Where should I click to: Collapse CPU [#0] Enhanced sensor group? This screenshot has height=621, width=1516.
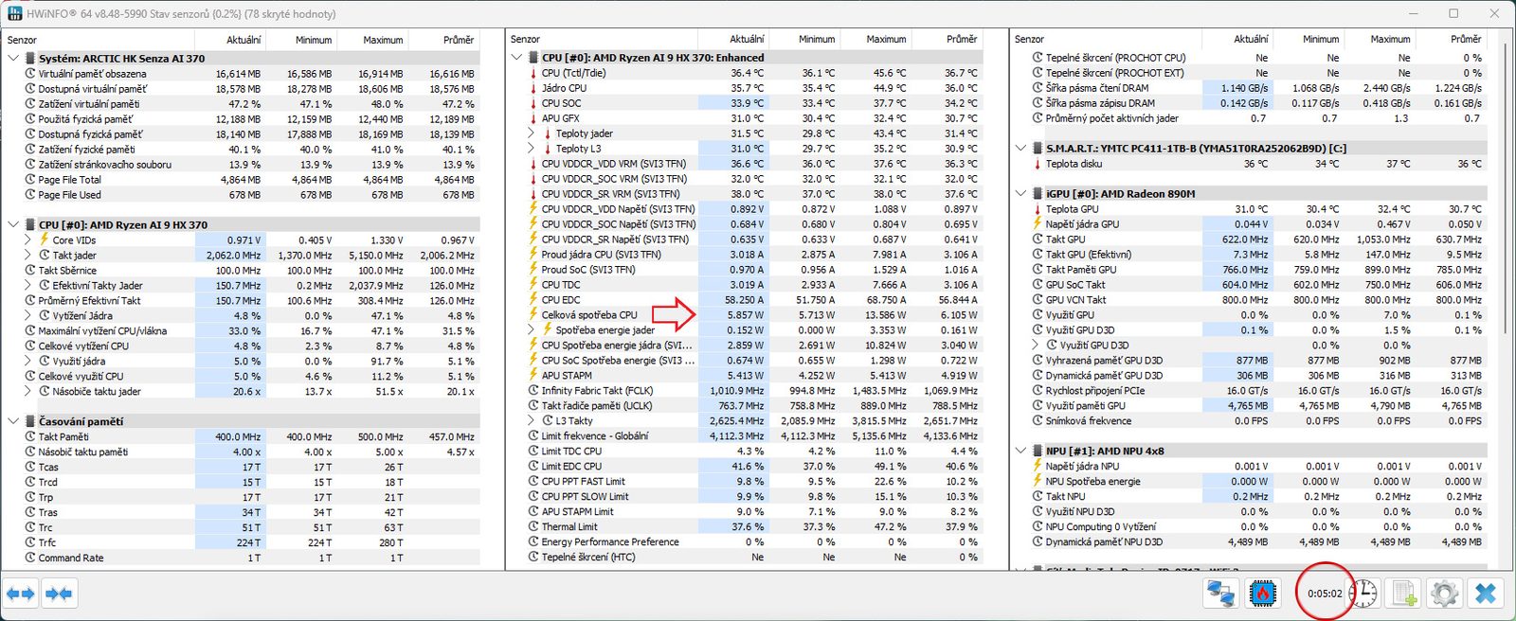(x=516, y=58)
